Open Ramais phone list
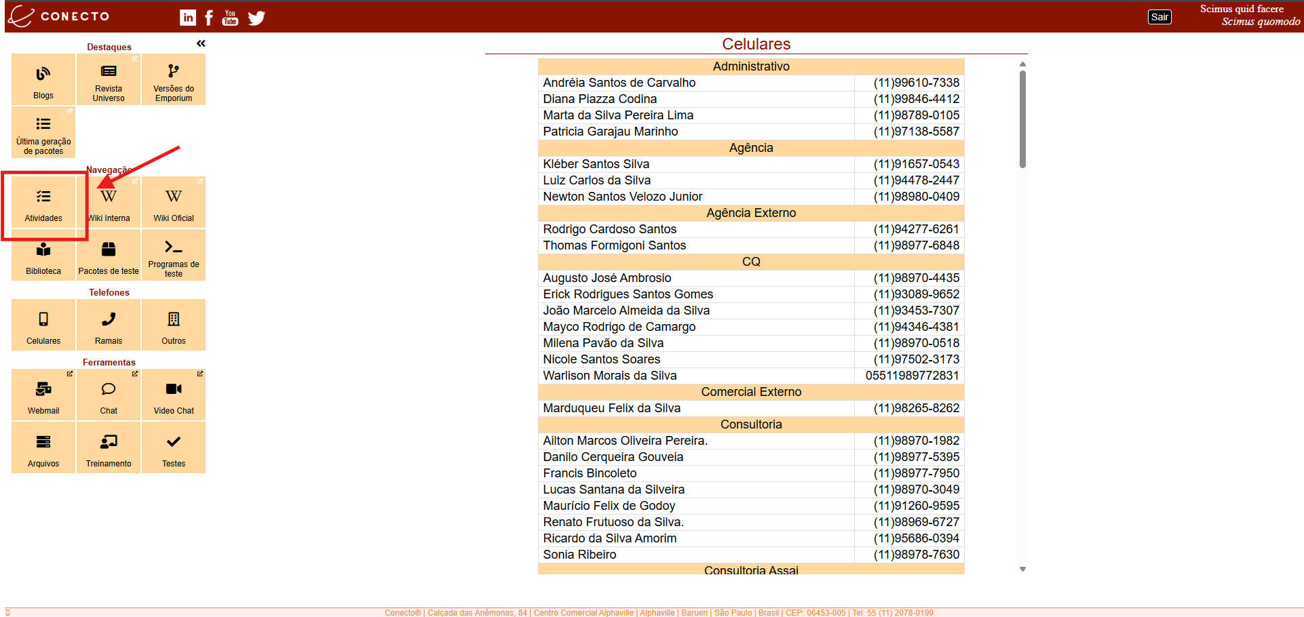The height and width of the screenshot is (617, 1304). click(109, 325)
